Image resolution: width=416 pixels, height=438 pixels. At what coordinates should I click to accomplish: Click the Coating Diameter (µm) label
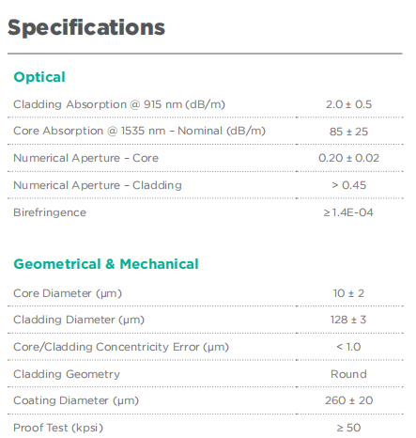click(x=76, y=400)
